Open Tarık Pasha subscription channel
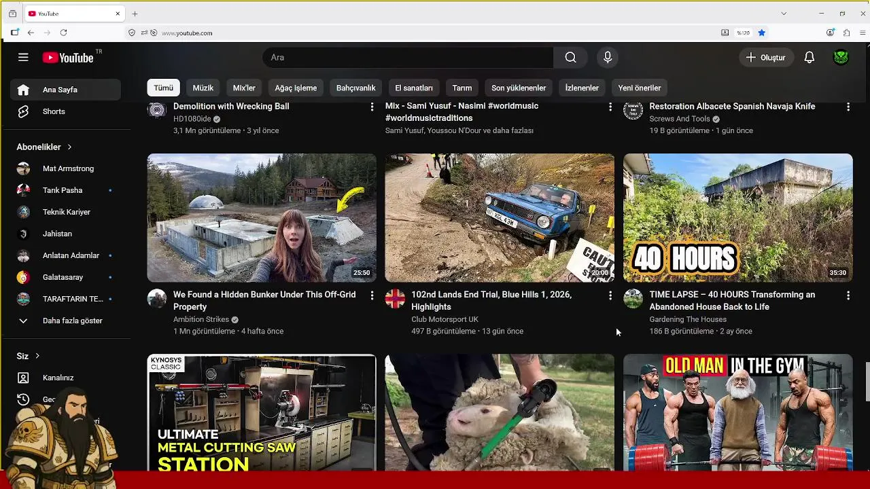This screenshot has height=489, width=870. click(65, 190)
